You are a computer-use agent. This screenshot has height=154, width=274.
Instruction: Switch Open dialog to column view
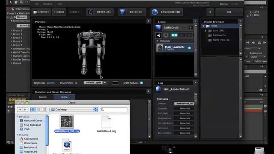click(x=44, y=110)
